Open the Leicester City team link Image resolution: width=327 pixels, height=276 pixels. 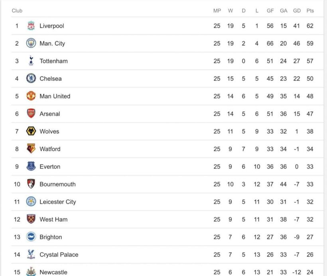pos(57,202)
